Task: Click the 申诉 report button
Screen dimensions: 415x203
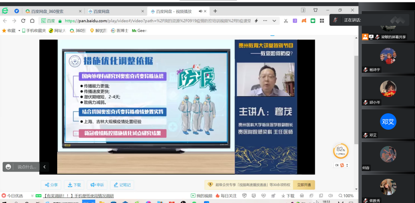Action: 97,185
